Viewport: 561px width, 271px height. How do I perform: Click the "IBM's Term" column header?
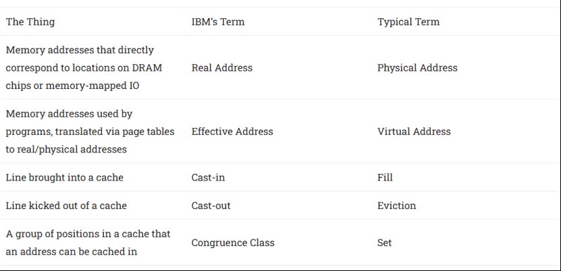[218, 22]
